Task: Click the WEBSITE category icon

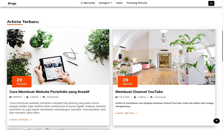Action: [10, 97]
